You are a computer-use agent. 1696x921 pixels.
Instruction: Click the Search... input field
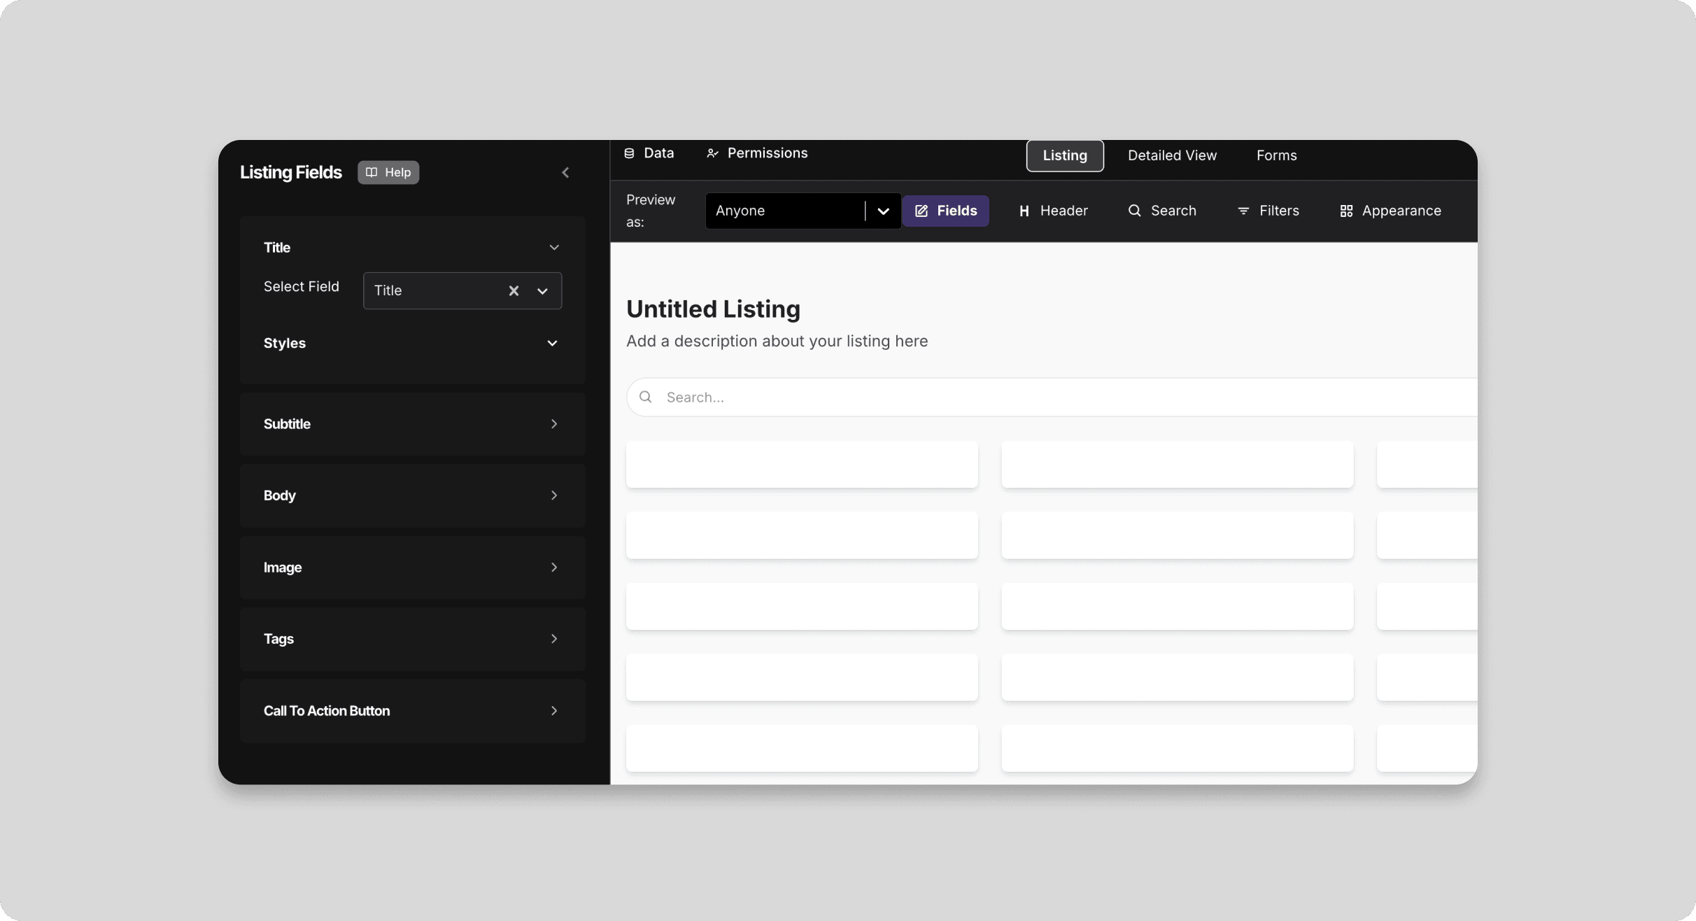point(1052,398)
